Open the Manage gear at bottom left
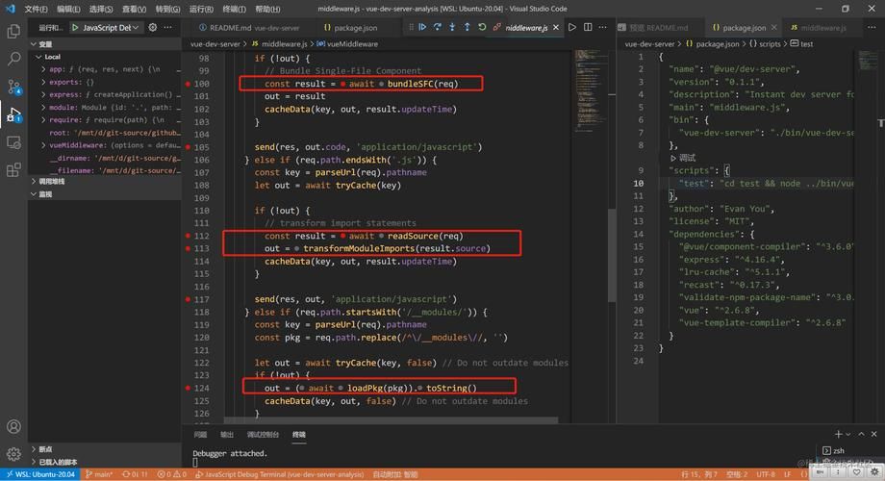The width and height of the screenshot is (885, 481). (13, 454)
